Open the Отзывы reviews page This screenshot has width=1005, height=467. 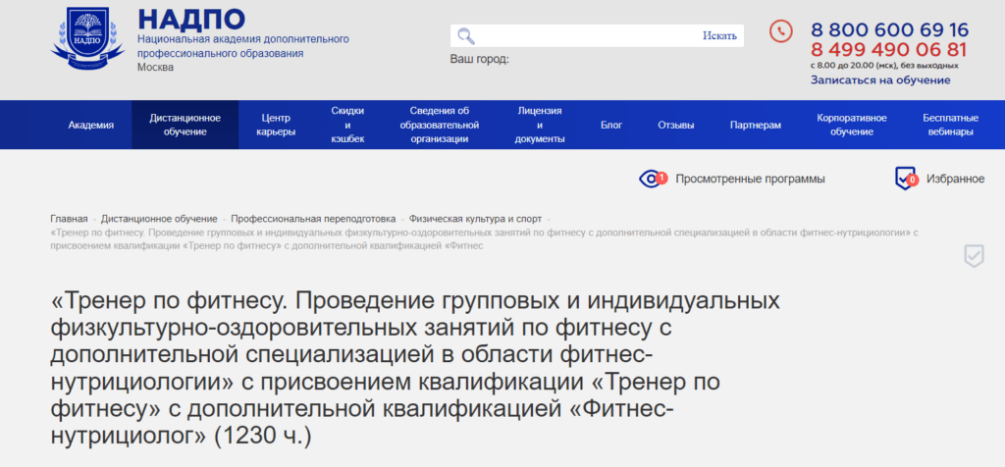(676, 125)
